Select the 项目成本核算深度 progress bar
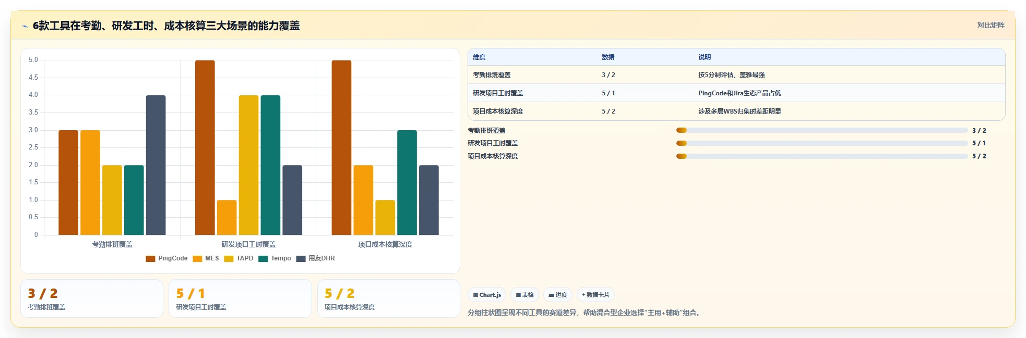This screenshot has width=1026, height=338. click(822, 156)
